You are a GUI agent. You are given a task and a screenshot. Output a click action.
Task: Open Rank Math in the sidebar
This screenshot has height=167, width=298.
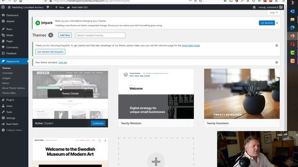(12, 124)
